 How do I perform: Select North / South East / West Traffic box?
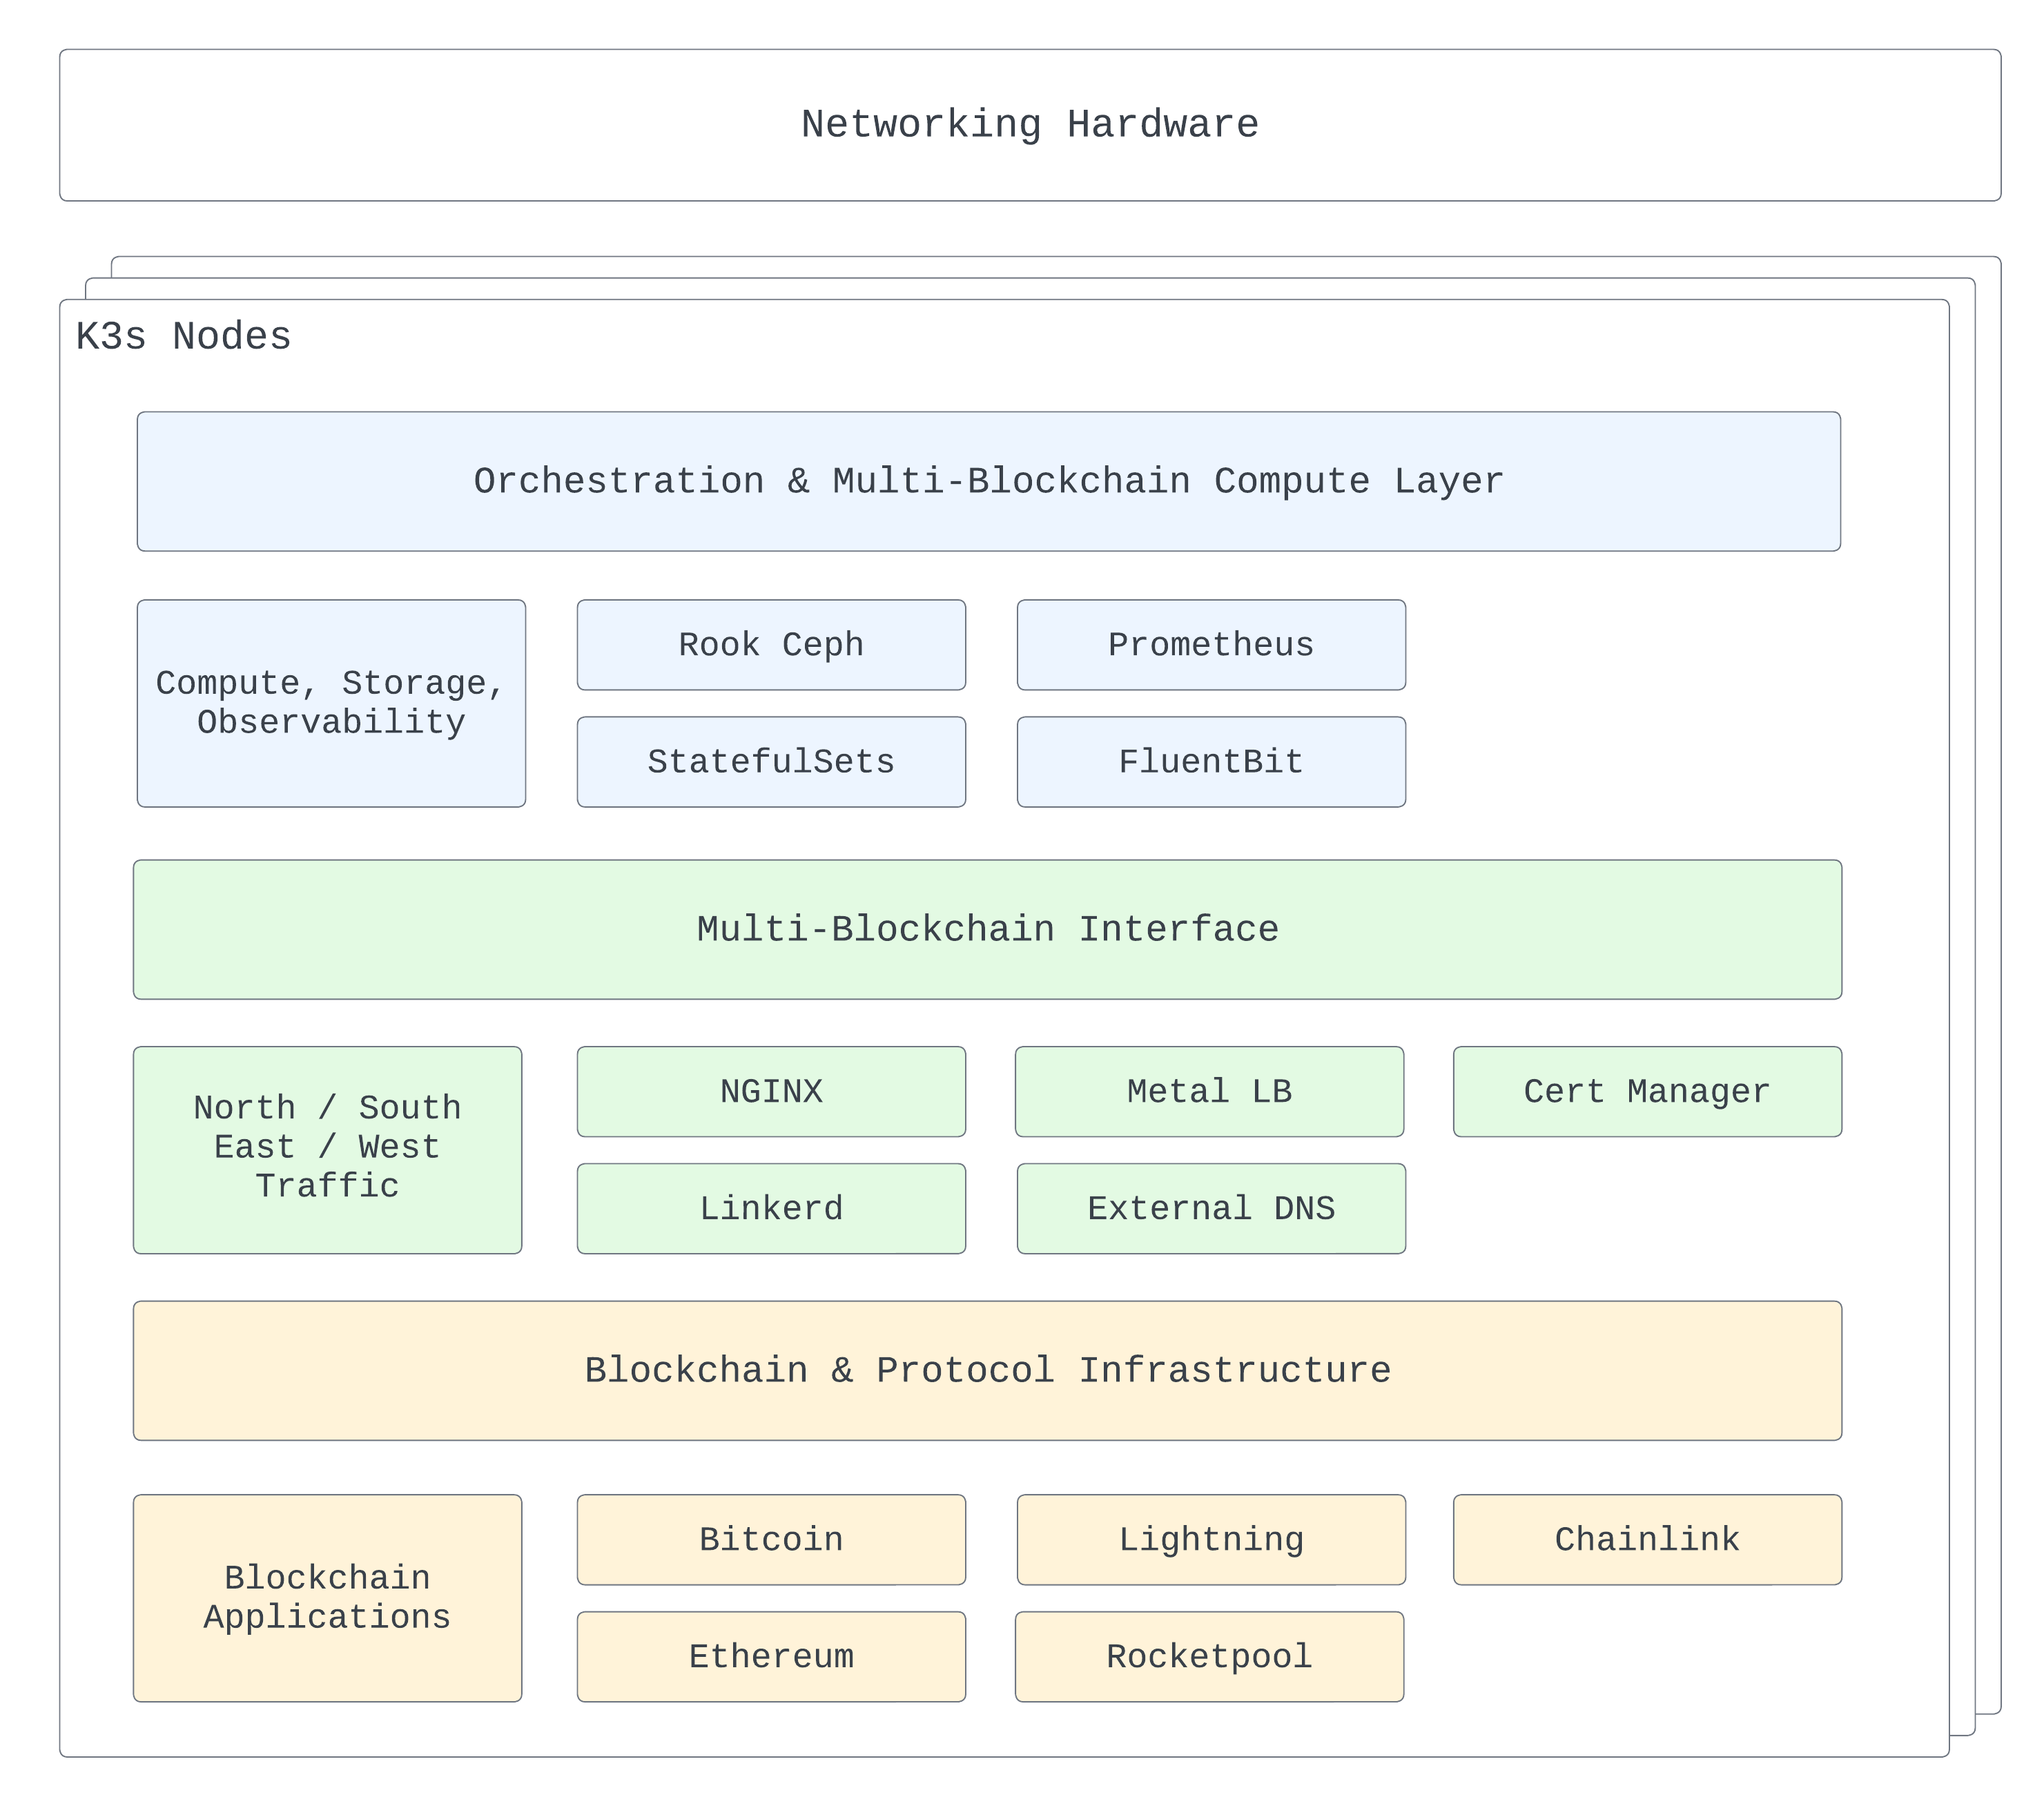(x=327, y=1150)
